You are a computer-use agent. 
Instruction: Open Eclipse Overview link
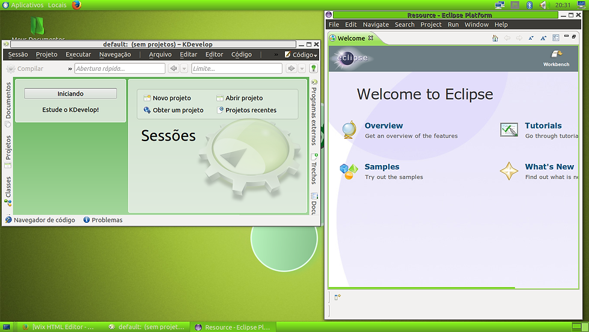pyautogui.click(x=383, y=125)
